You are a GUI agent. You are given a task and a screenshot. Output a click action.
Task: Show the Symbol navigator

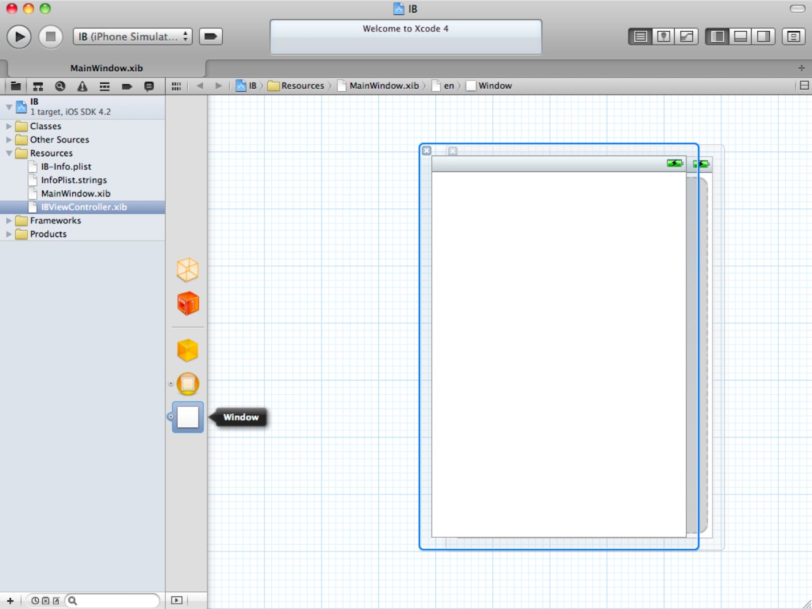38,86
